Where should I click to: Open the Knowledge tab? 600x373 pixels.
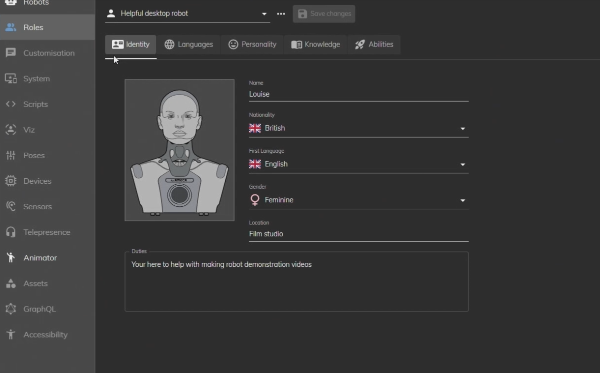click(315, 45)
